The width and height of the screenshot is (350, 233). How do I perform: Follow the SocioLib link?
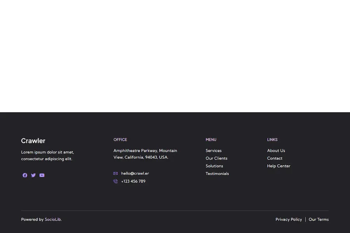(52, 219)
